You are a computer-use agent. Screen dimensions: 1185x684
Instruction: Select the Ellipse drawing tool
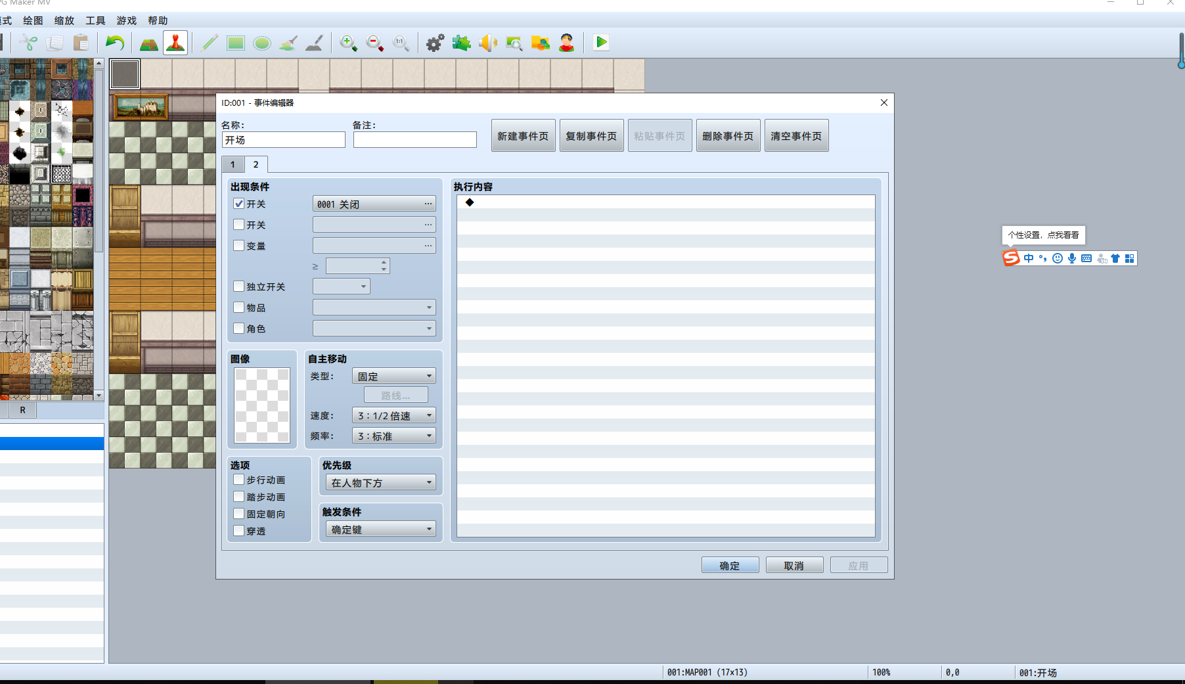pos(262,43)
